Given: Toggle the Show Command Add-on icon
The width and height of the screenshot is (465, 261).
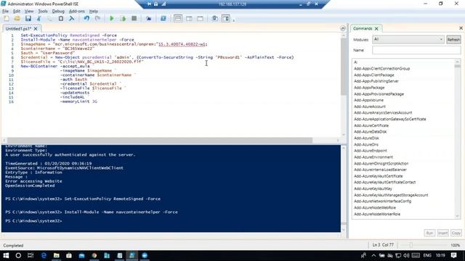Looking at the screenshot, I should click(226, 18).
